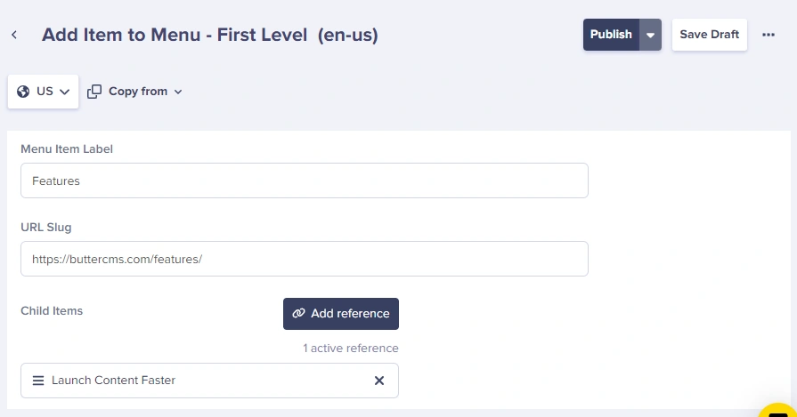Grab the drag handle on Launch Content Faster

tap(38, 381)
